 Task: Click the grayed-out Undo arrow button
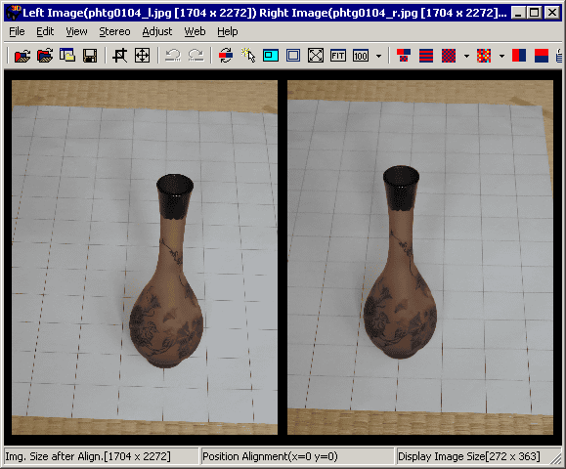click(x=173, y=56)
